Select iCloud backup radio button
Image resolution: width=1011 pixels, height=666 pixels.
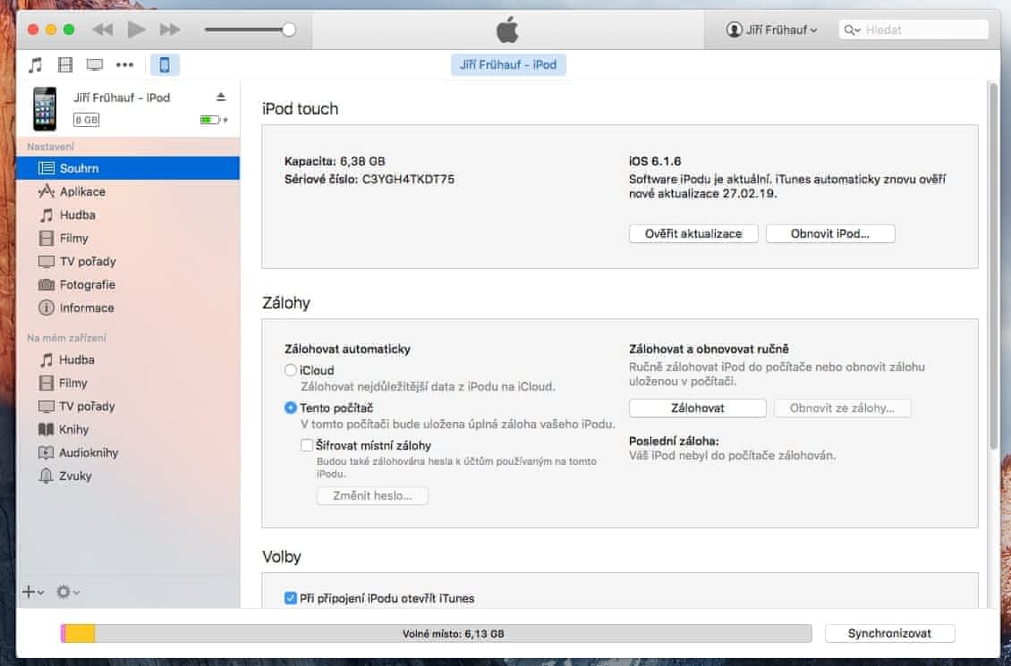coord(291,370)
